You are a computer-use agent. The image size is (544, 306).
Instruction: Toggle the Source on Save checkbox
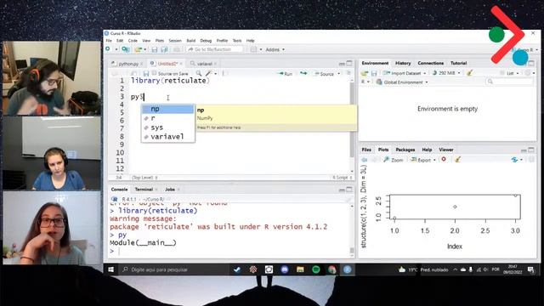tap(155, 73)
